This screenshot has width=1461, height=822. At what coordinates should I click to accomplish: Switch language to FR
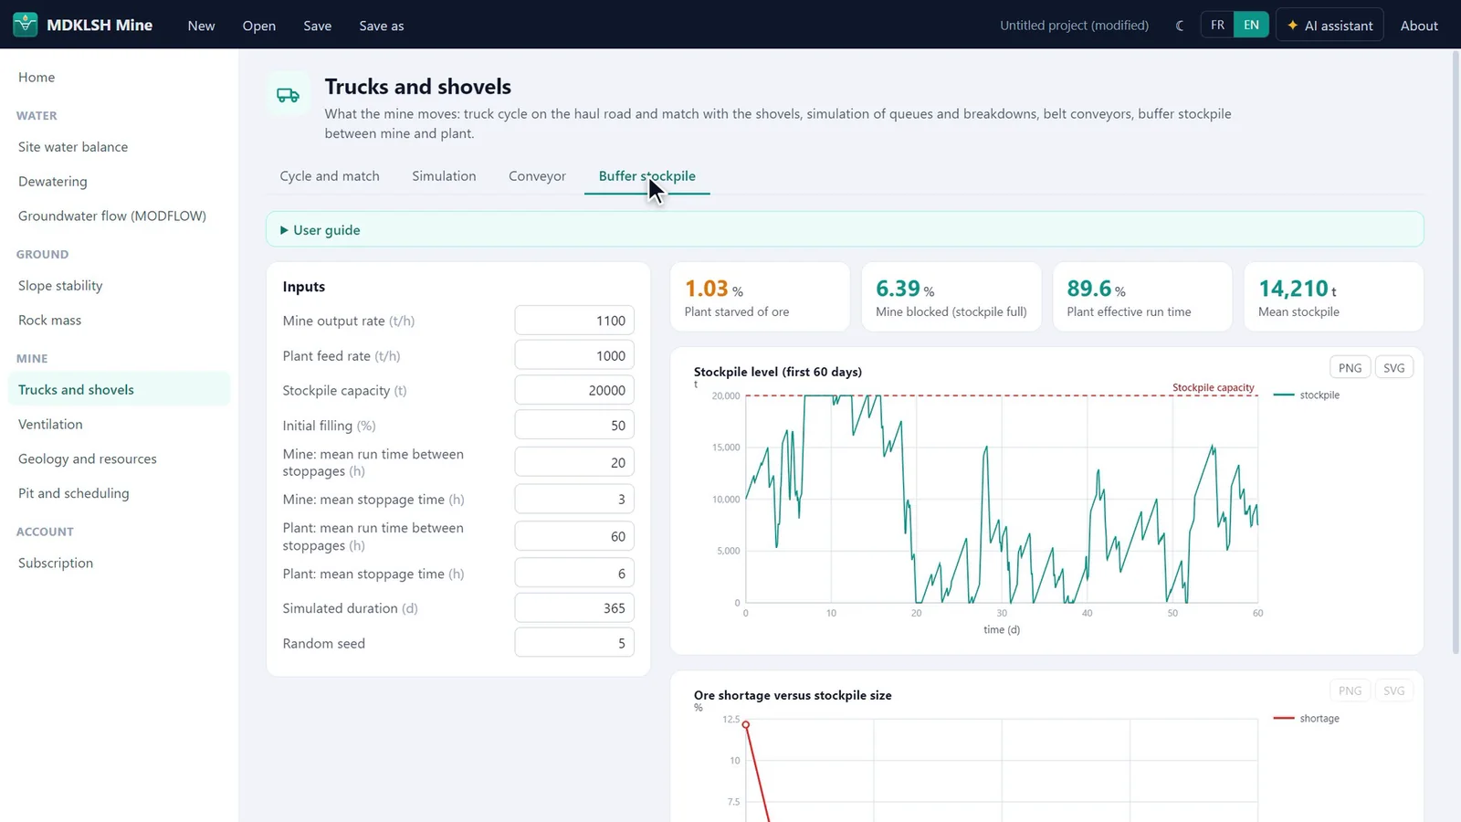(x=1217, y=25)
